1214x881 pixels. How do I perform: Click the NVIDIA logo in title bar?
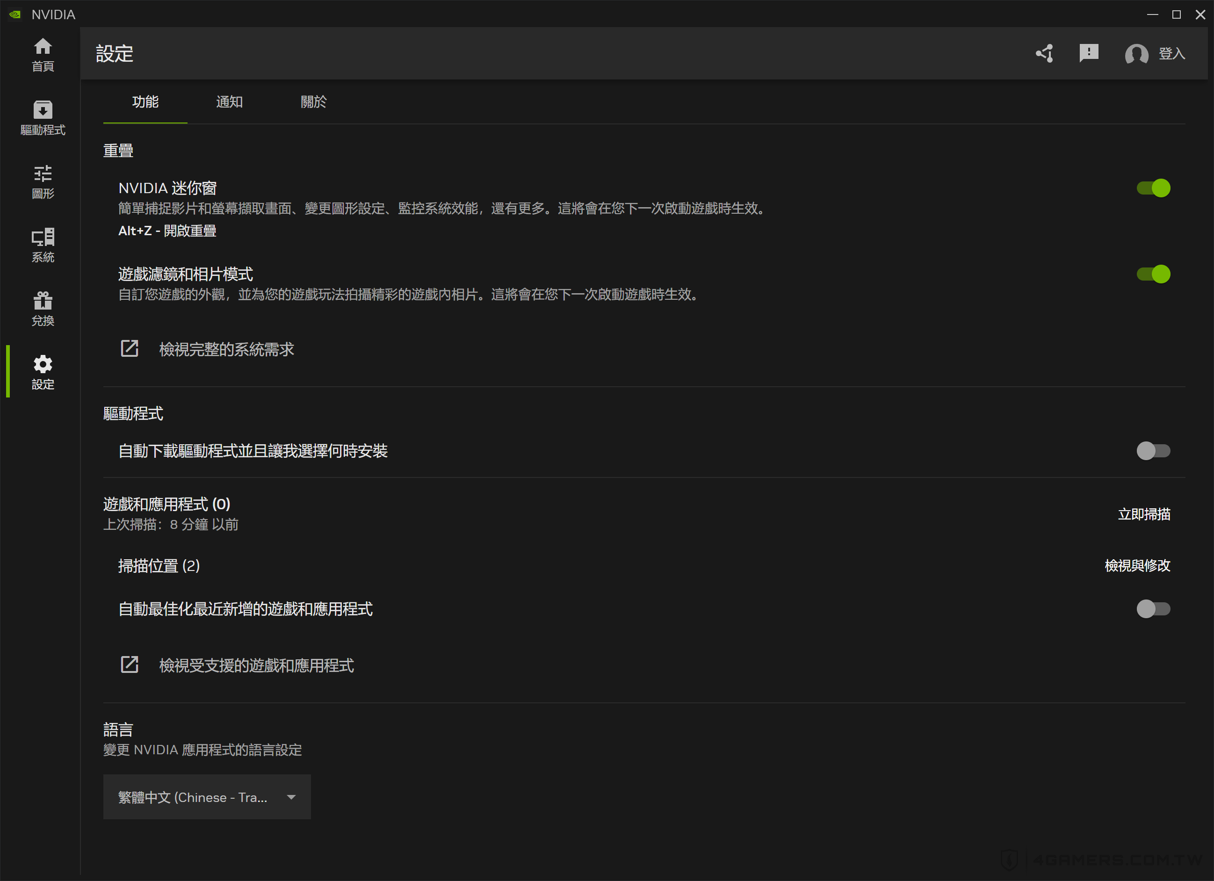pyautogui.click(x=15, y=14)
